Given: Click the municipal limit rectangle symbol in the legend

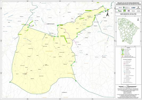Looking at the screenshot, I should pos(123,49).
